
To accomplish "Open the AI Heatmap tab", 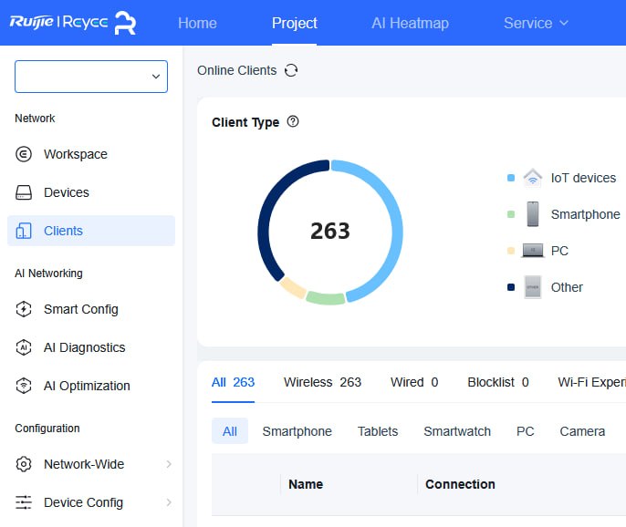I will click(410, 23).
